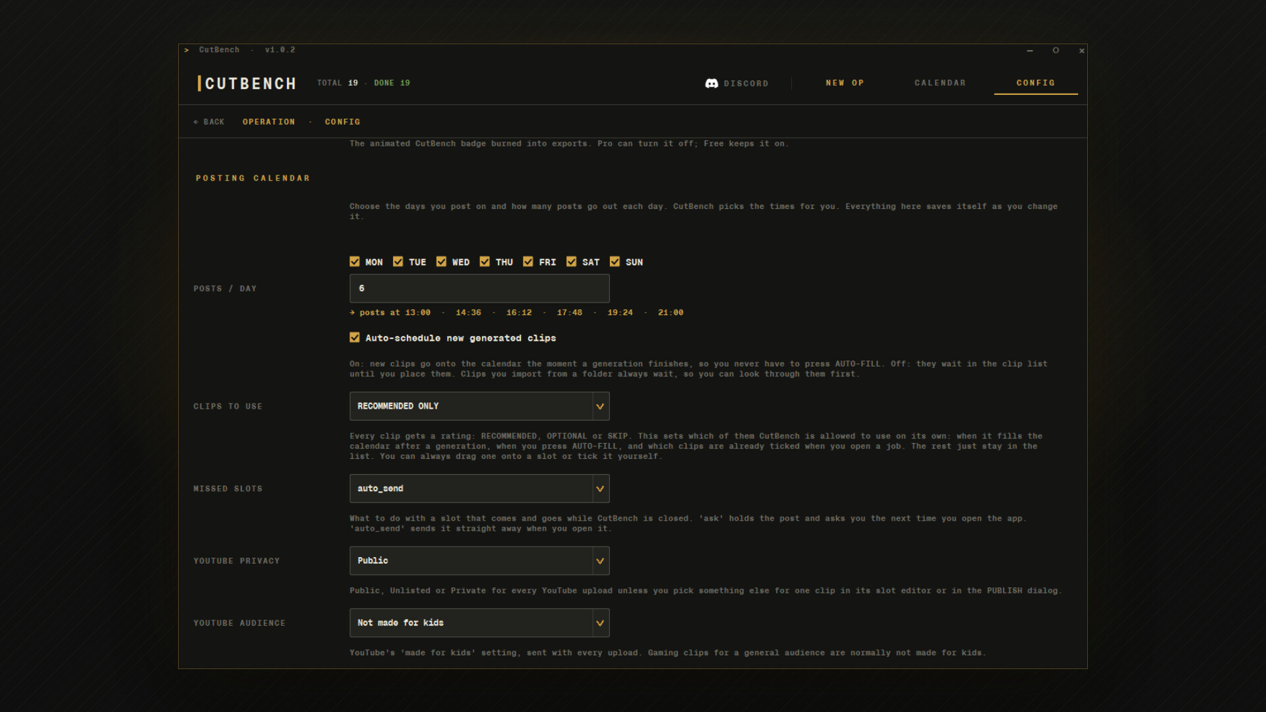Viewport: 1266px width, 712px height.
Task: Click the DONE 19 counter
Action: [x=392, y=83]
